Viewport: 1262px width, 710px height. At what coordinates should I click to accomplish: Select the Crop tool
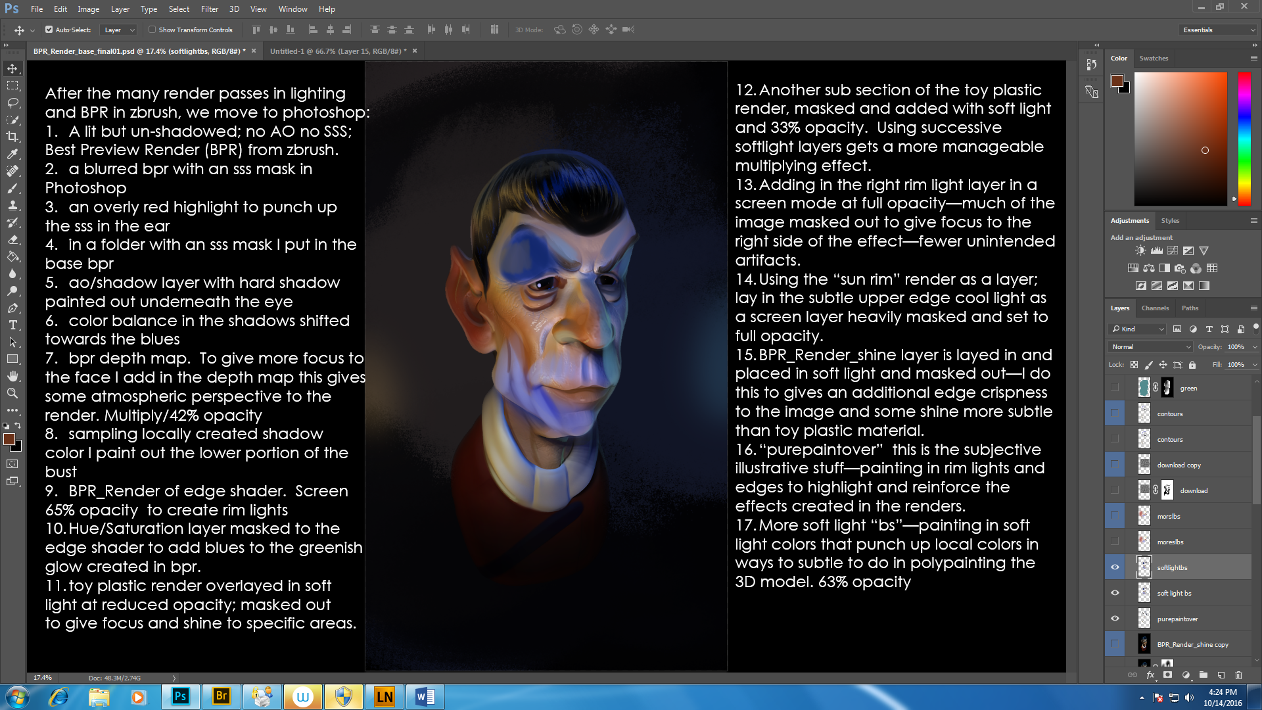12,137
